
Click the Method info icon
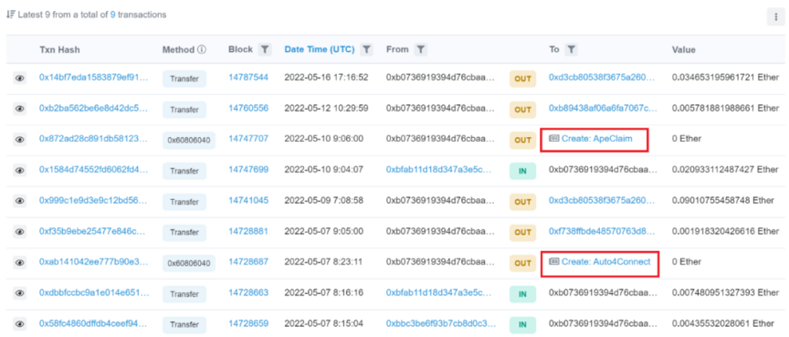click(203, 50)
